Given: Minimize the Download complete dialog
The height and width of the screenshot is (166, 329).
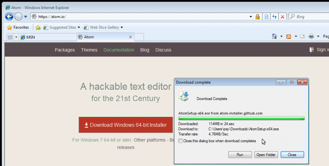Looking at the screenshot, I should pyautogui.click(x=281, y=82).
